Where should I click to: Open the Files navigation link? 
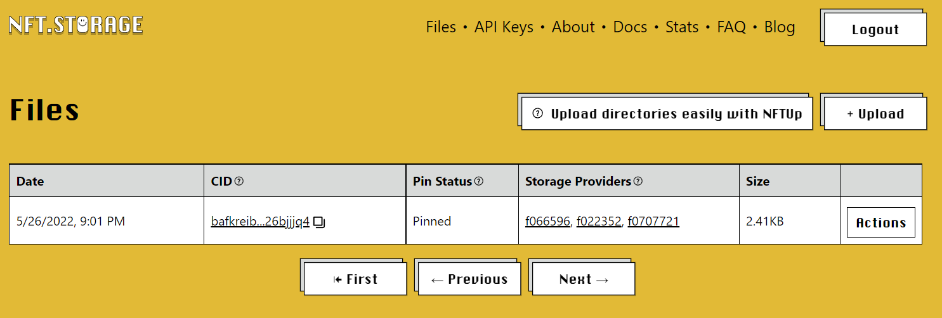441,27
